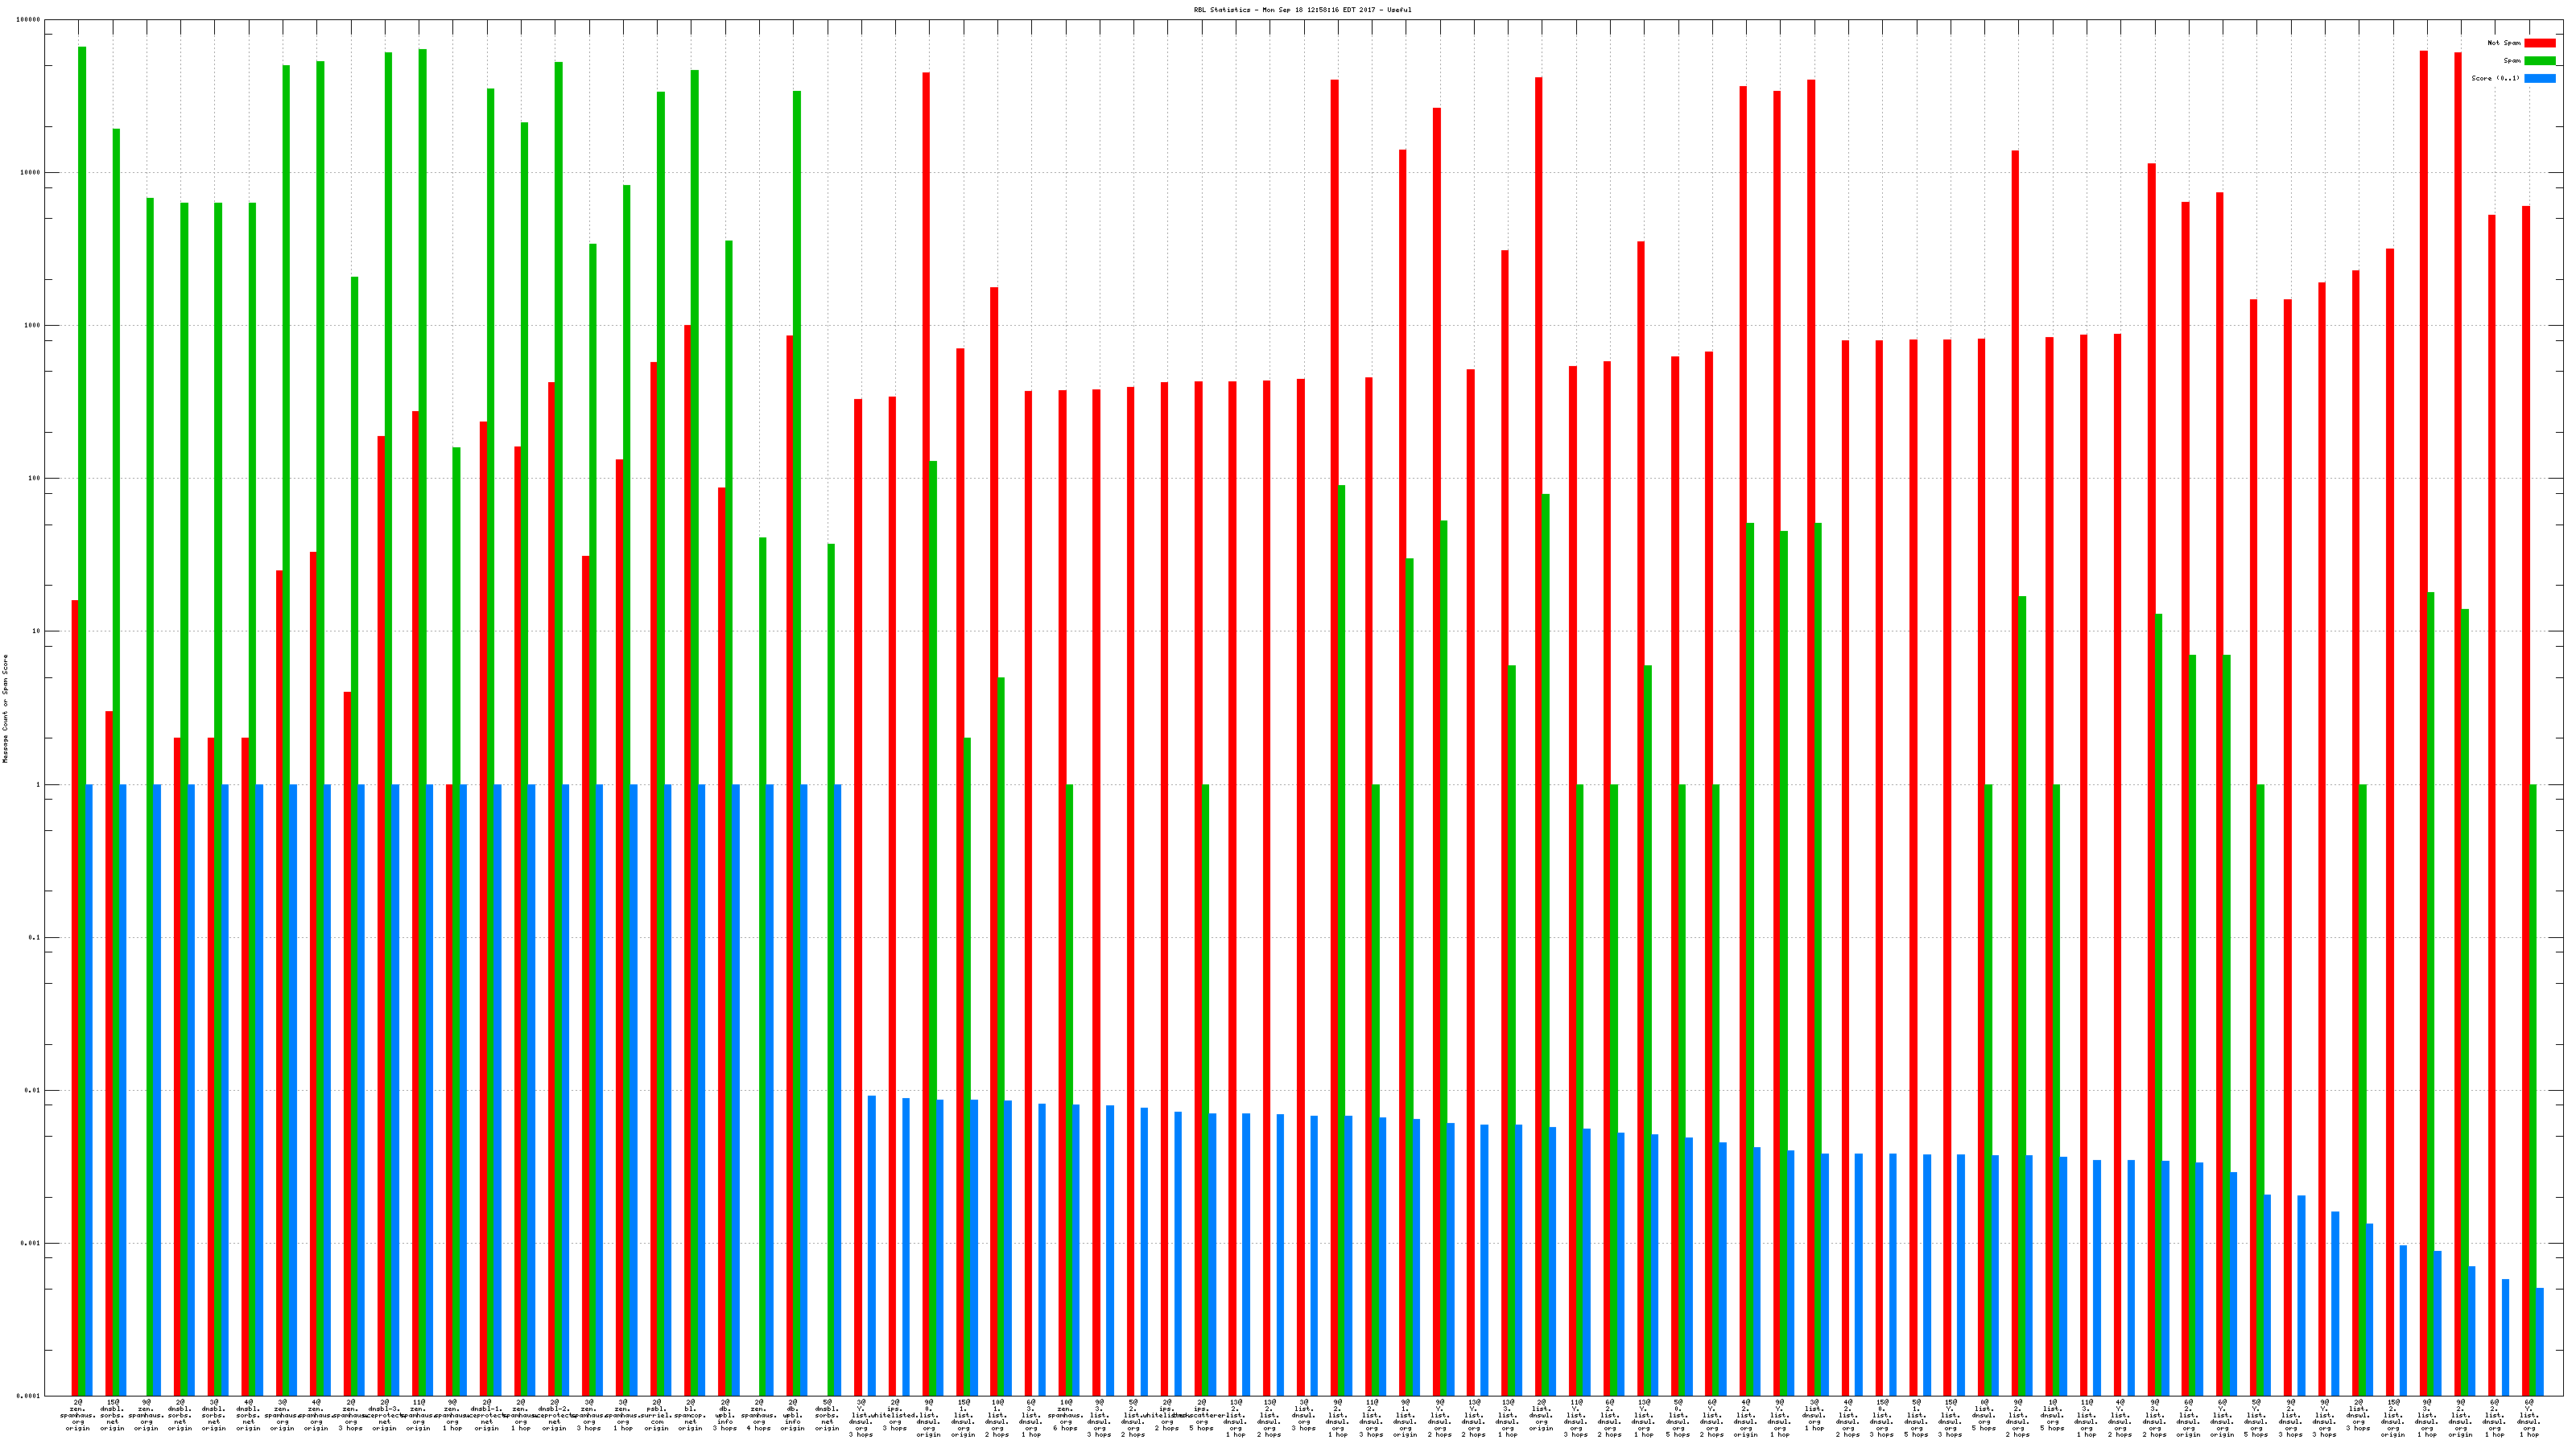The height and width of the screenshot is (1448, 2576).
Task: Click the RBL Statistics chart title
Action: point(1302,10)
